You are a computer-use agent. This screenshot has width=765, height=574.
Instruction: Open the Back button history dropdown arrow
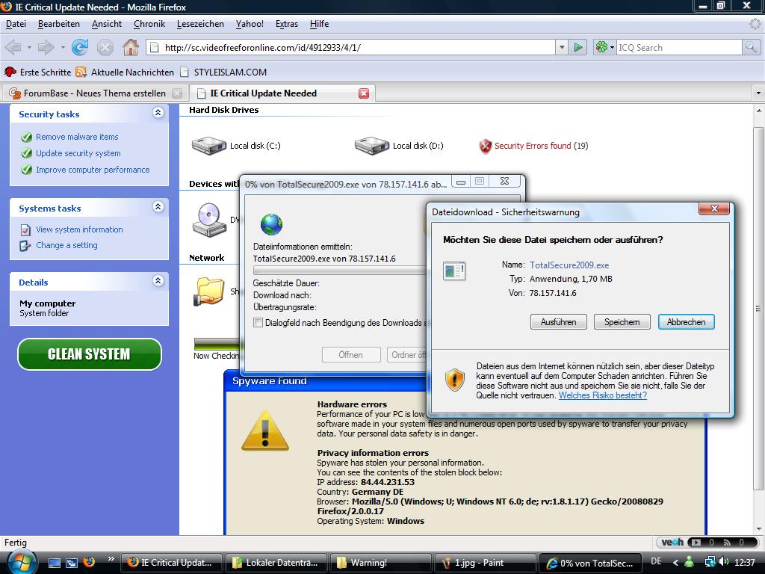point(29,47)
